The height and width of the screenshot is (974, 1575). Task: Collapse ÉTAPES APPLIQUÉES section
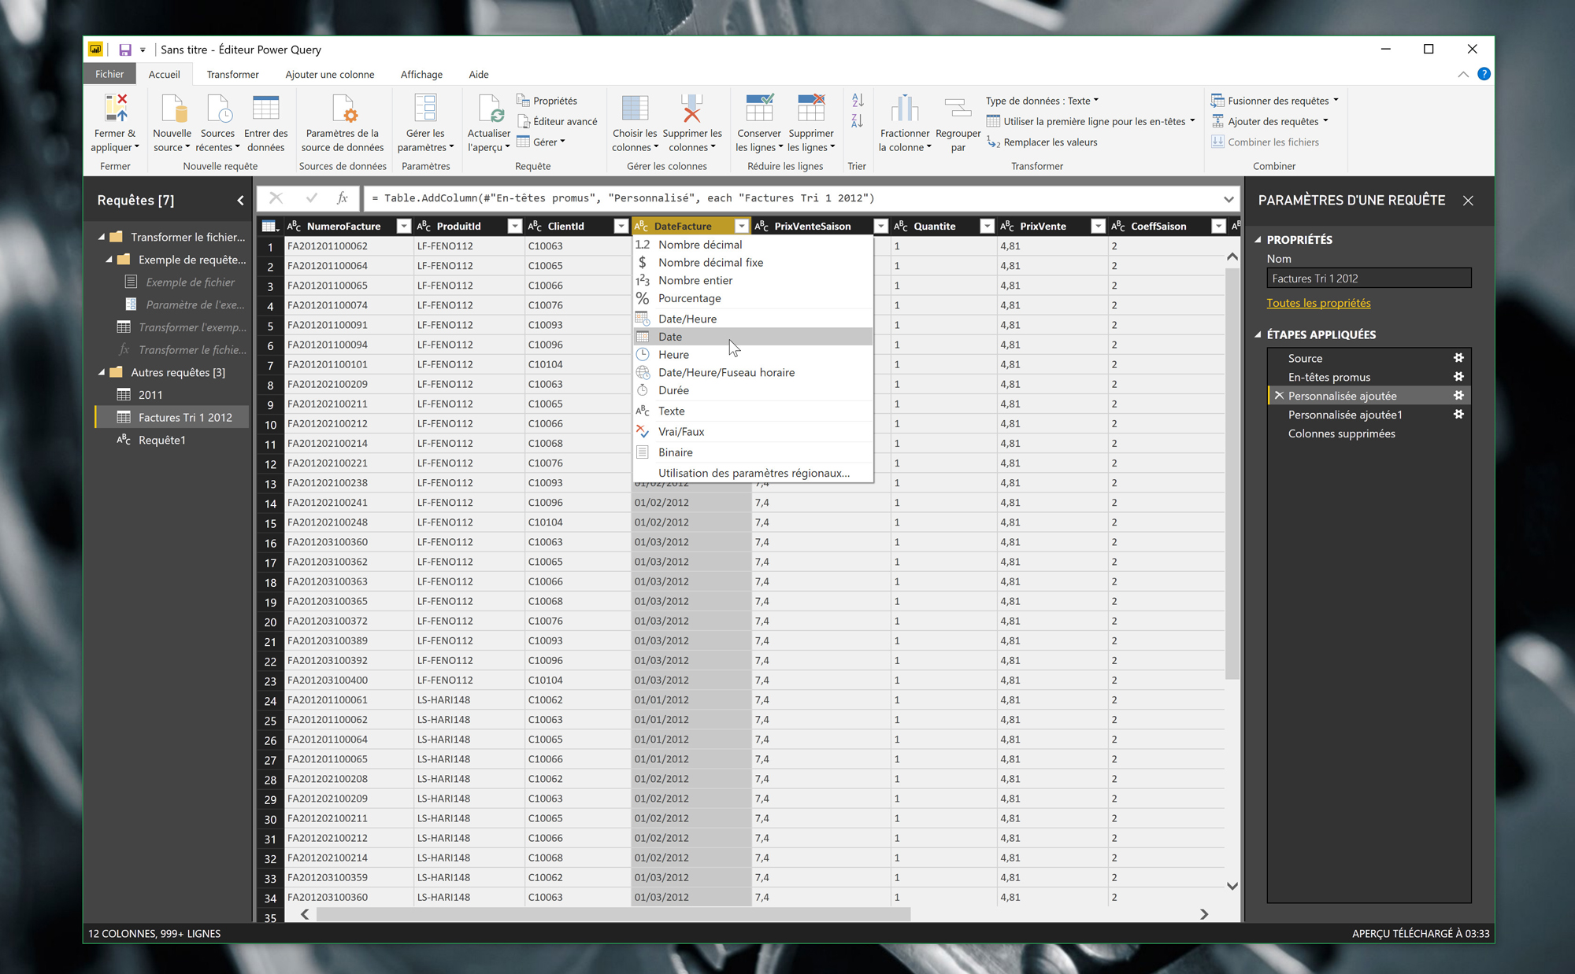(1258, 334)
